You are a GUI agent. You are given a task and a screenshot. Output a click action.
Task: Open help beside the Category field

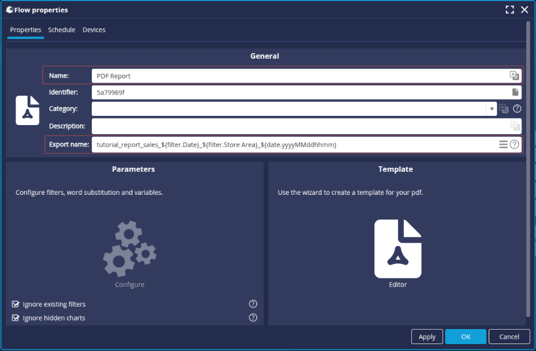(x=516, y=108)
